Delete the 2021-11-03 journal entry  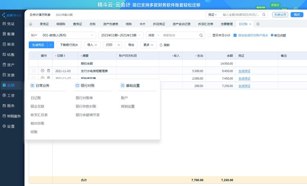pyautogui.click(x=48, y=71)
